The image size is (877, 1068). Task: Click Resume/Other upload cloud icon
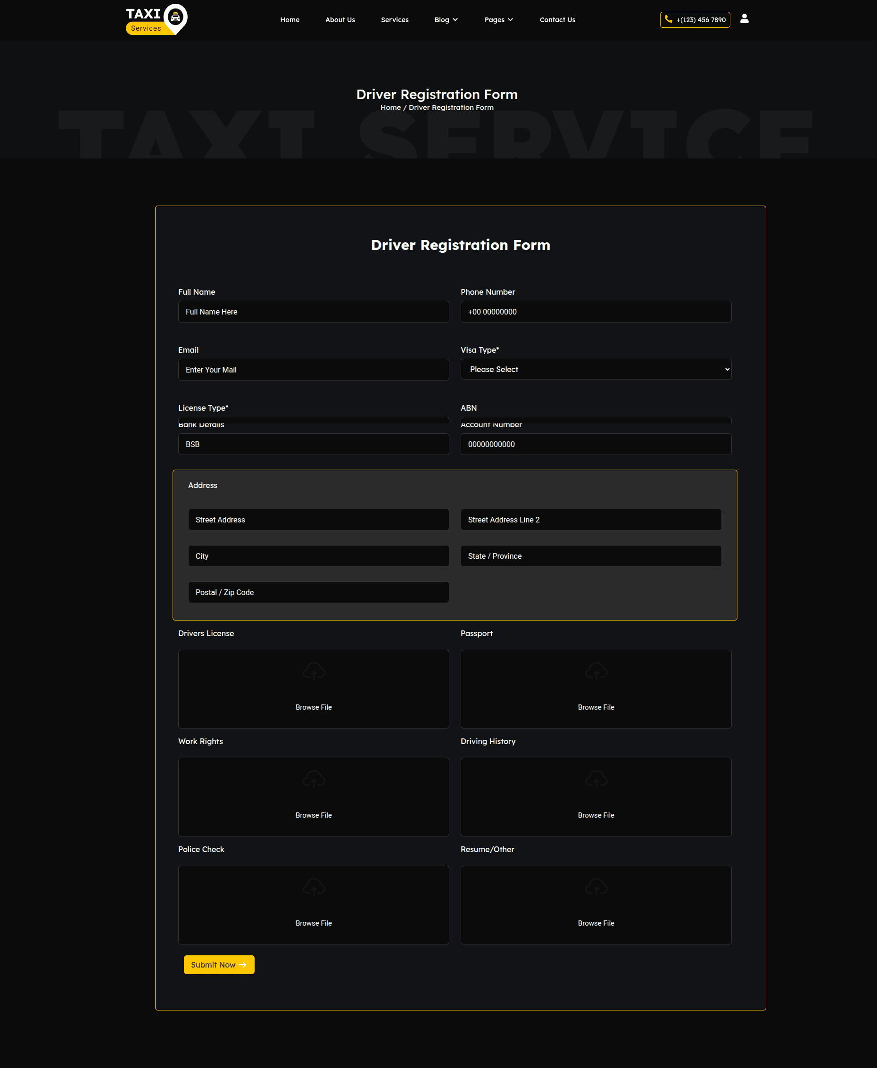coord(596,887)
